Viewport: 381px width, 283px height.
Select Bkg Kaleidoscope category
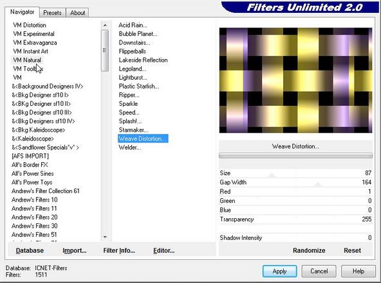coord(39,130)
